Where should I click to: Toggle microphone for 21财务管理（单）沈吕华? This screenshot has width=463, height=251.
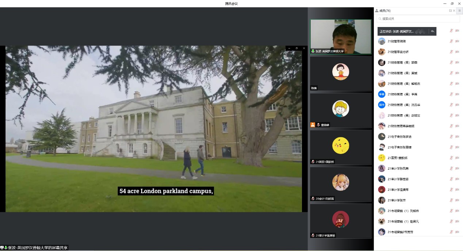click(x=451, y=105)
